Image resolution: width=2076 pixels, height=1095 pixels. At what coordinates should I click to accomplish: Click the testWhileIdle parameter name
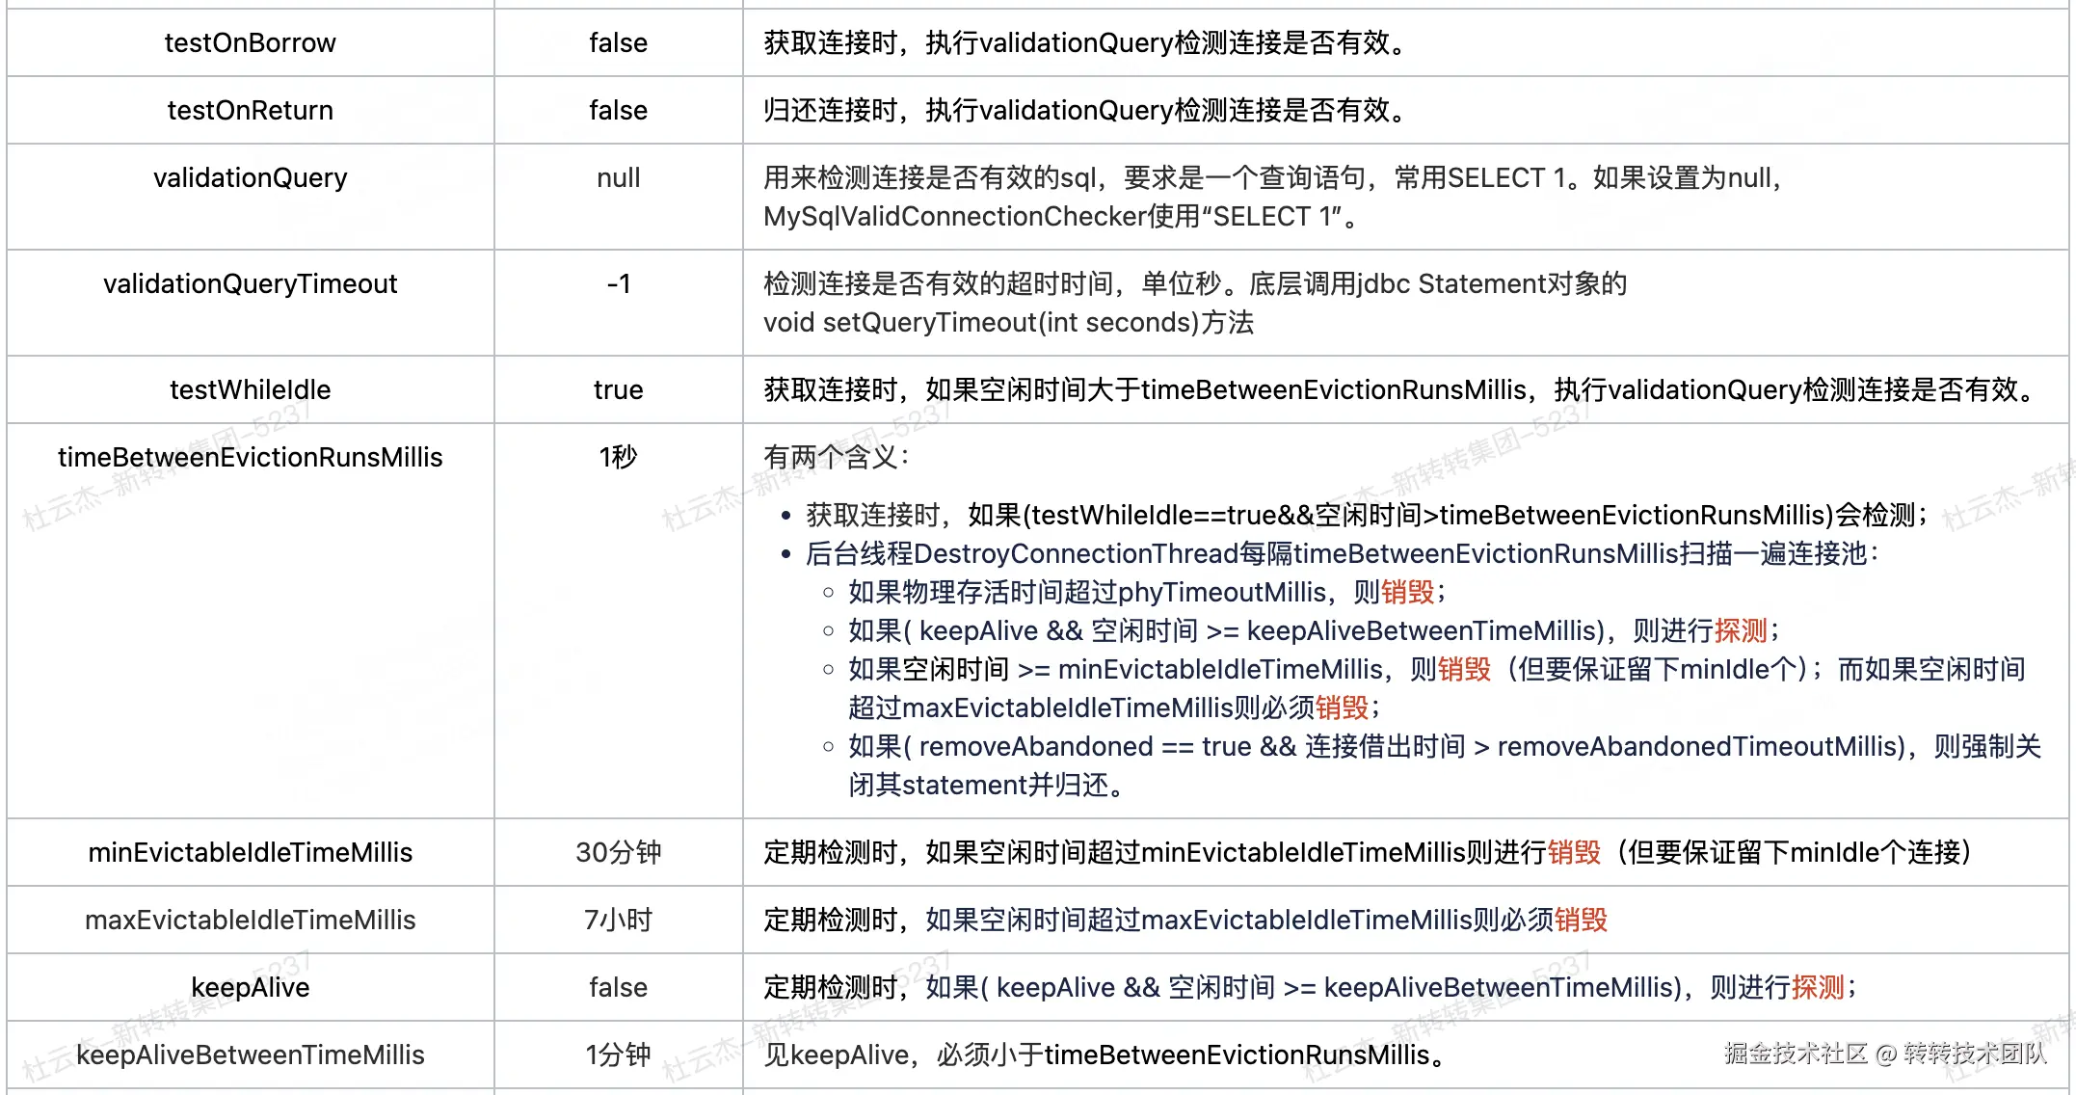(x=250, y=390)
